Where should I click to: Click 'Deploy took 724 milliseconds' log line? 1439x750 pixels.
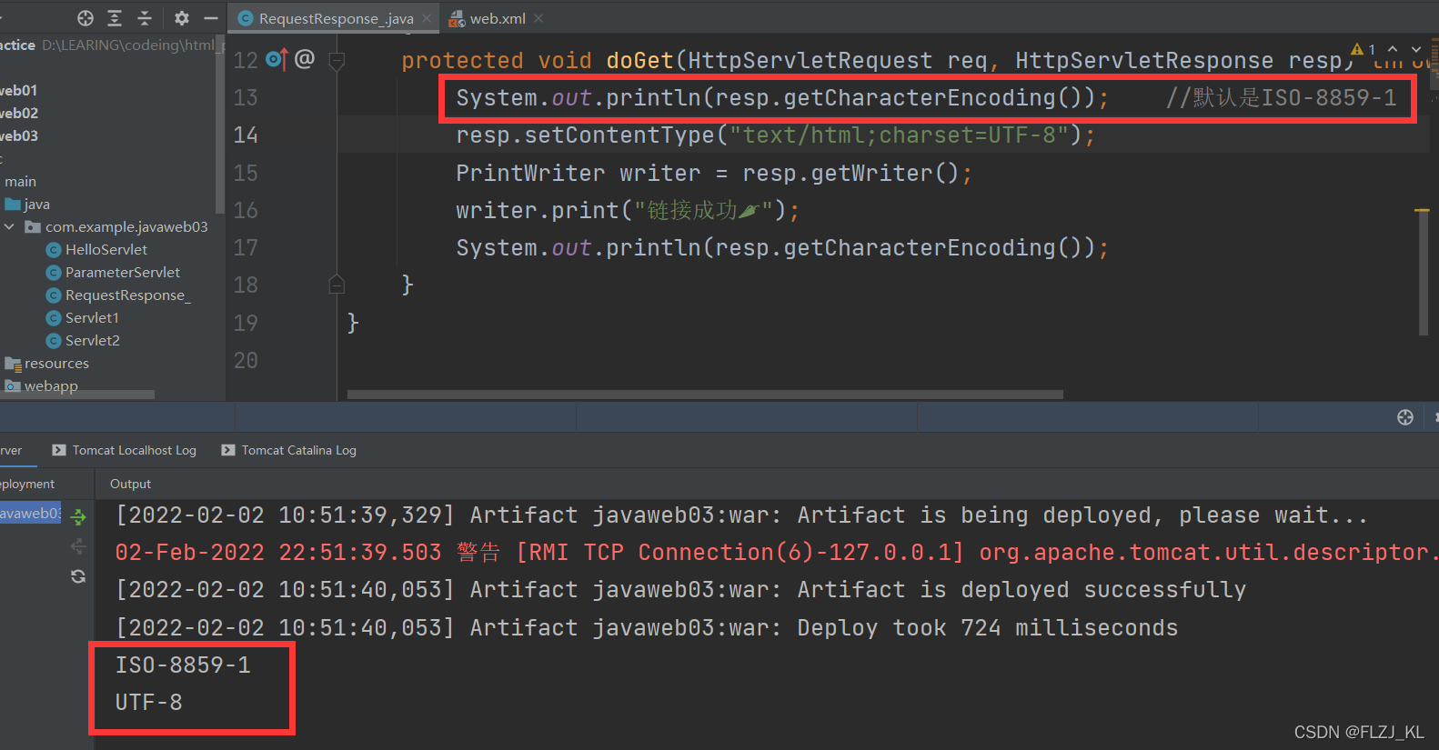[647, 627]
